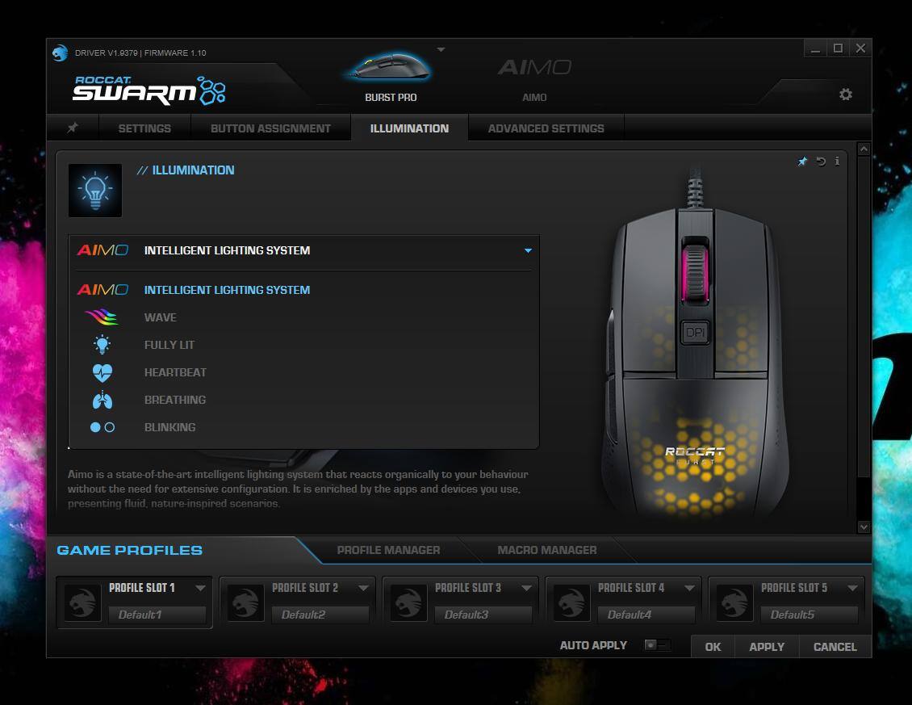Viewport: 912px width, 705px height.
Task: Switch to the Button Assignment tab
Action: (x=270, y=128)
